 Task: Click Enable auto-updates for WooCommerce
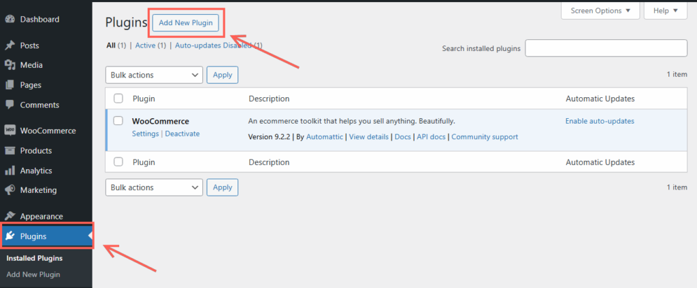[600, 121]
